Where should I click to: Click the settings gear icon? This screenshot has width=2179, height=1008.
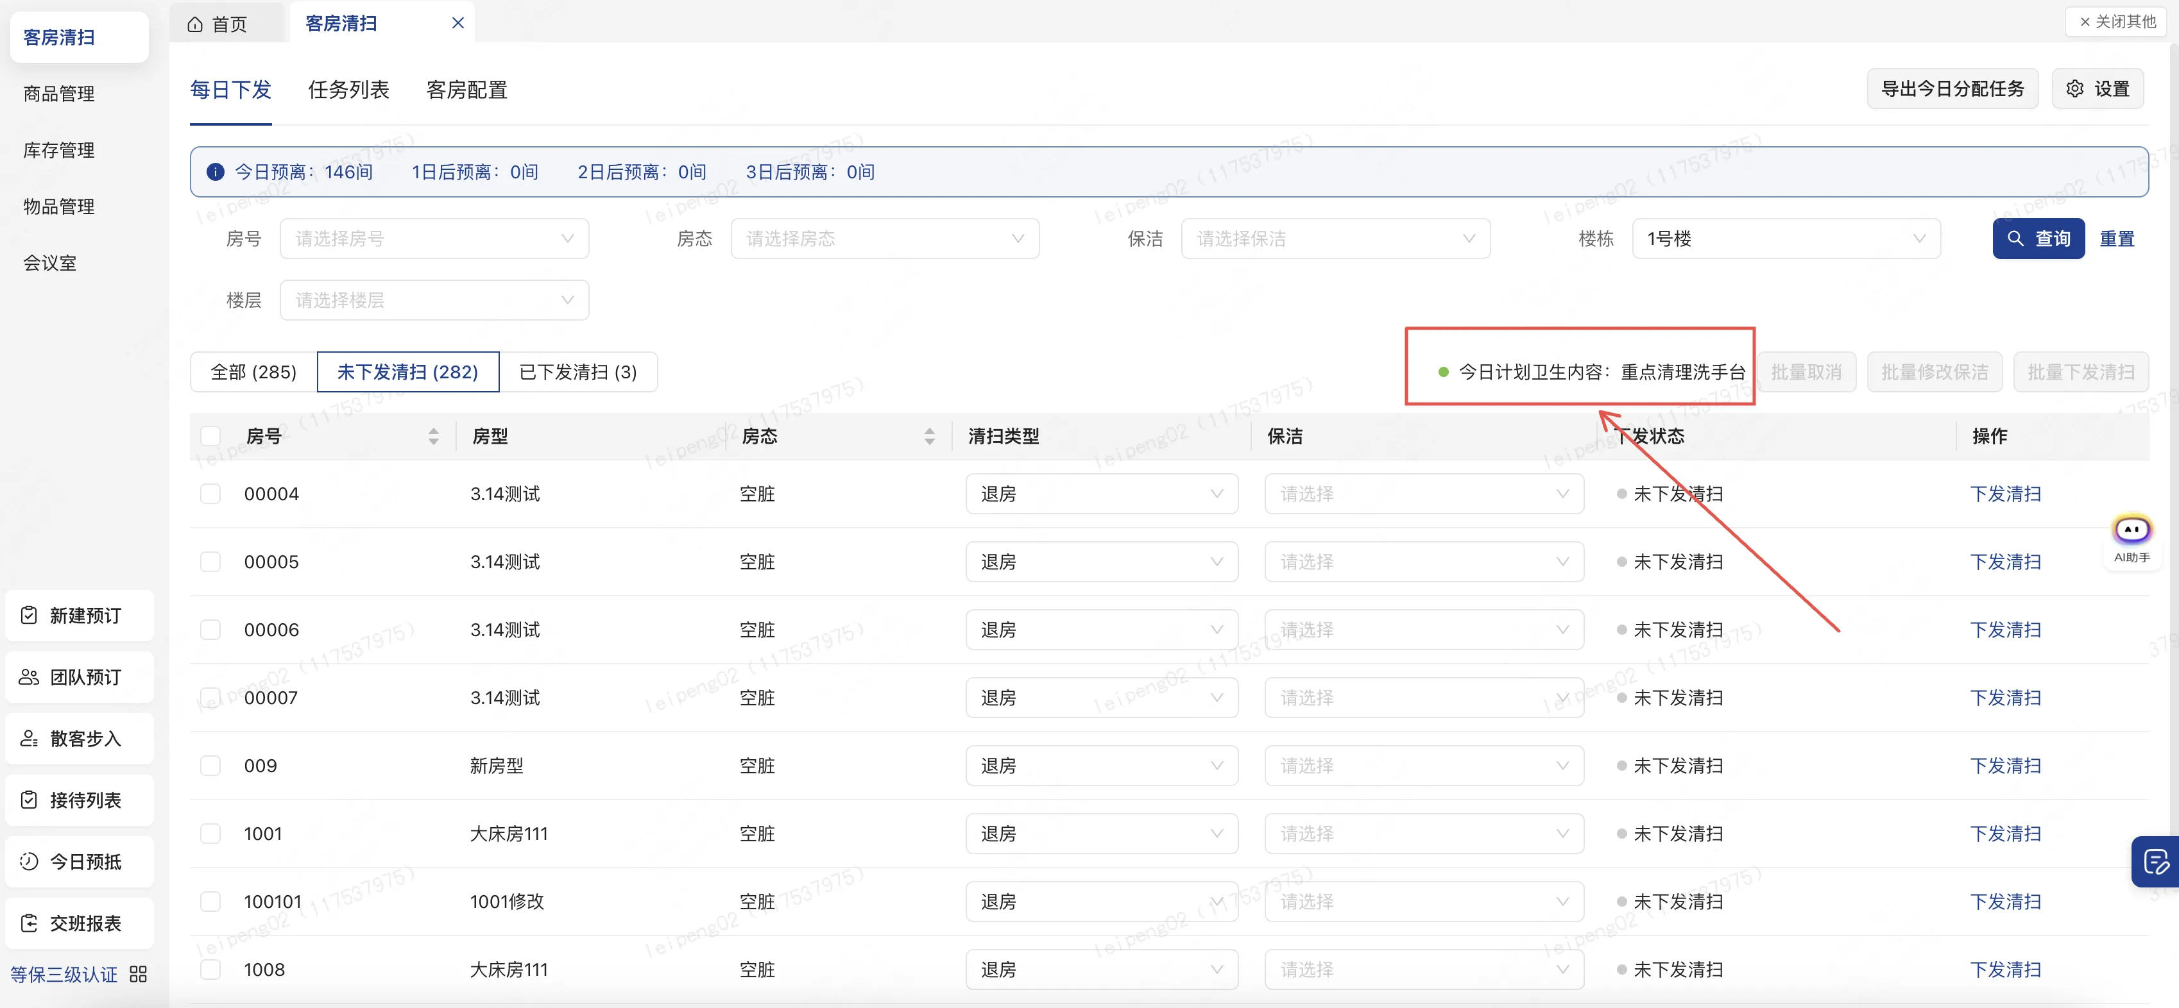(2074, 88)
